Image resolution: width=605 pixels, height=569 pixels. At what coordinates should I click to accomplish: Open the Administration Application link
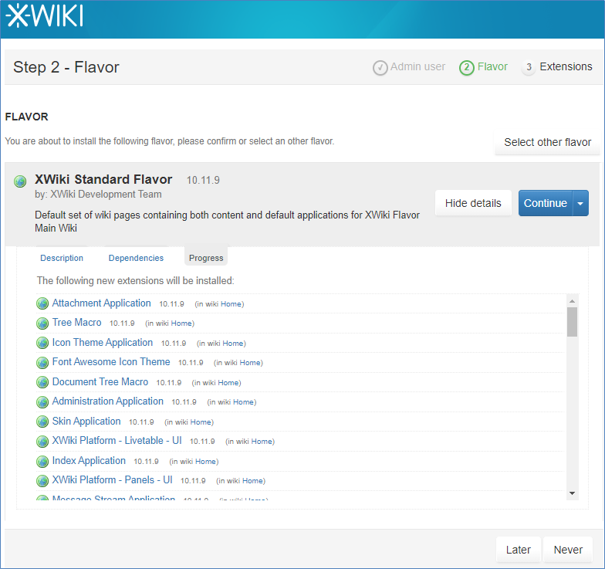[108, 401]
